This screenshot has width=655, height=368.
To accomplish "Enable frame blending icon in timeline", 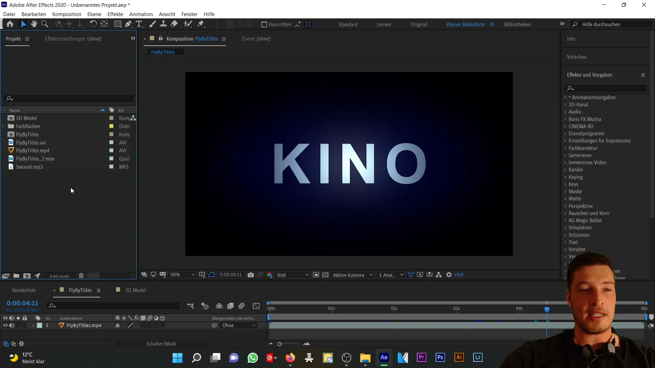I will pos(231,306).
